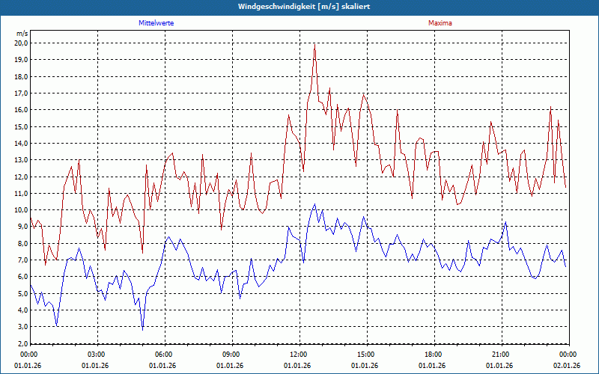Click the "5,0" y-axis value

pos(23,293)
